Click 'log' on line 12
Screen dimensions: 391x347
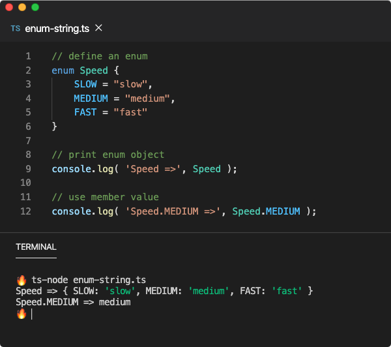[105, 211]
